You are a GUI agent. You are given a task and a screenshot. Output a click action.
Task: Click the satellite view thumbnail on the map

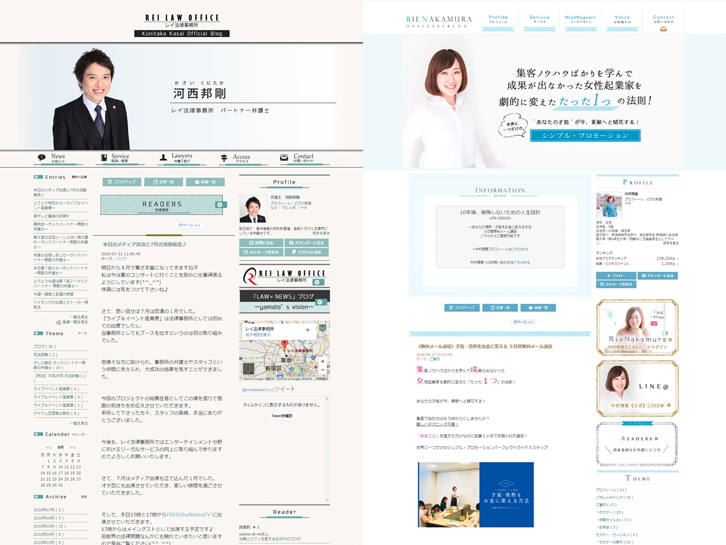249,369
